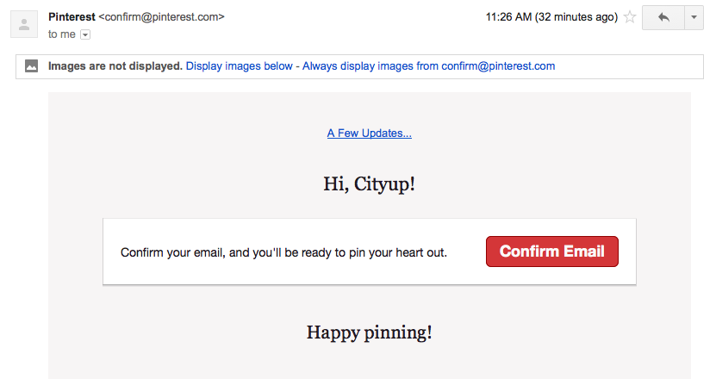Click the "Happy pinning!" closing text
The width and height of the screenshot is (716, 379).
coord(369,332)
